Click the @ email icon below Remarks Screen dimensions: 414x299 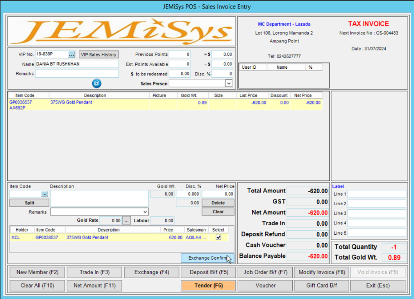(96, 83)
